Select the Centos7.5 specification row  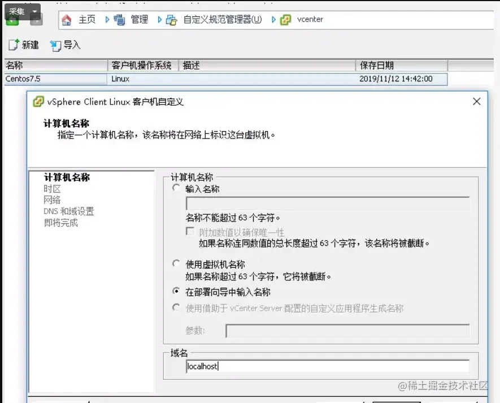(x=226, y=79)
